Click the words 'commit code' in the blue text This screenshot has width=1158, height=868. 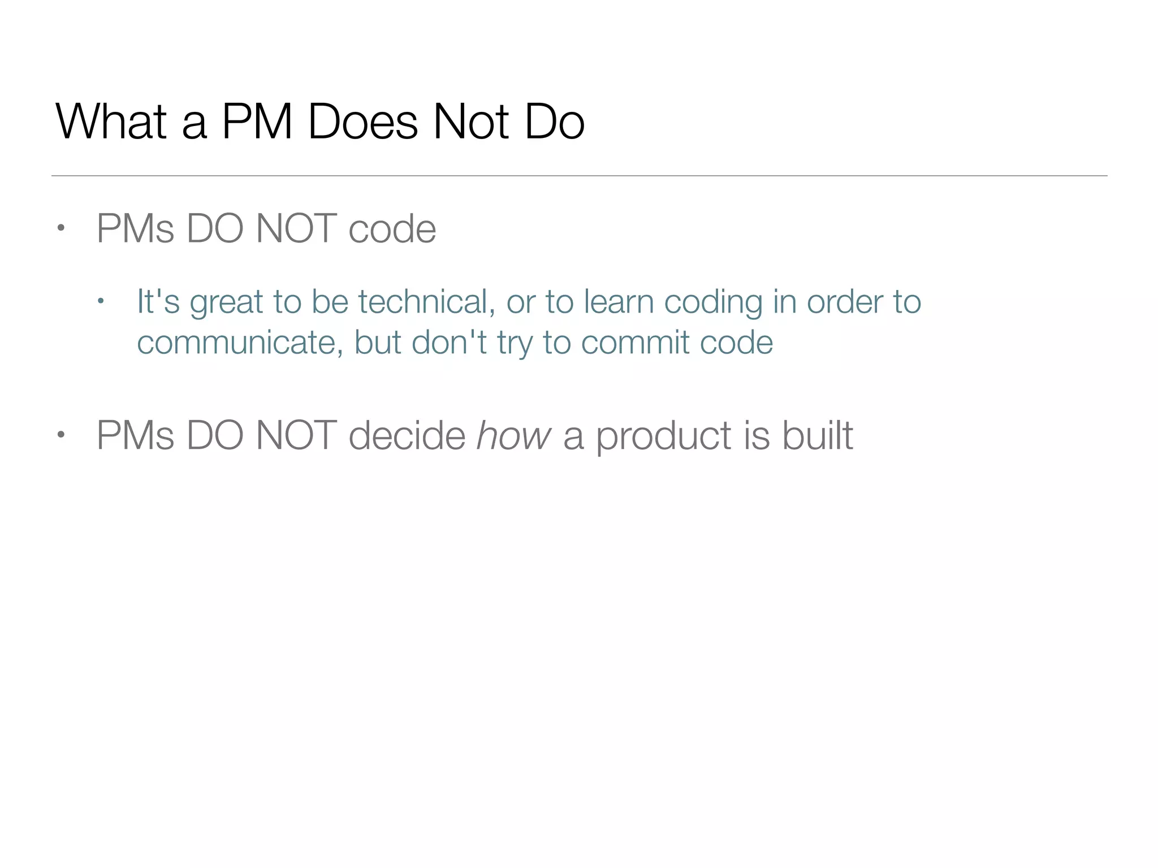[677, 342]
